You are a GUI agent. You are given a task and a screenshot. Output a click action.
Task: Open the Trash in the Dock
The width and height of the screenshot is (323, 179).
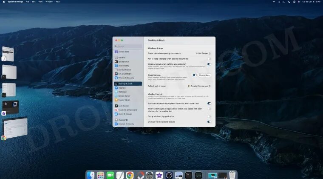click(232, 175)
